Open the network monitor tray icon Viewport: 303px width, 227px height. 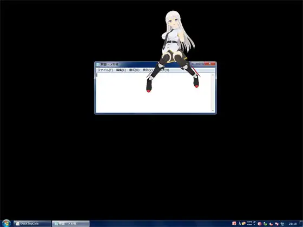282,224
